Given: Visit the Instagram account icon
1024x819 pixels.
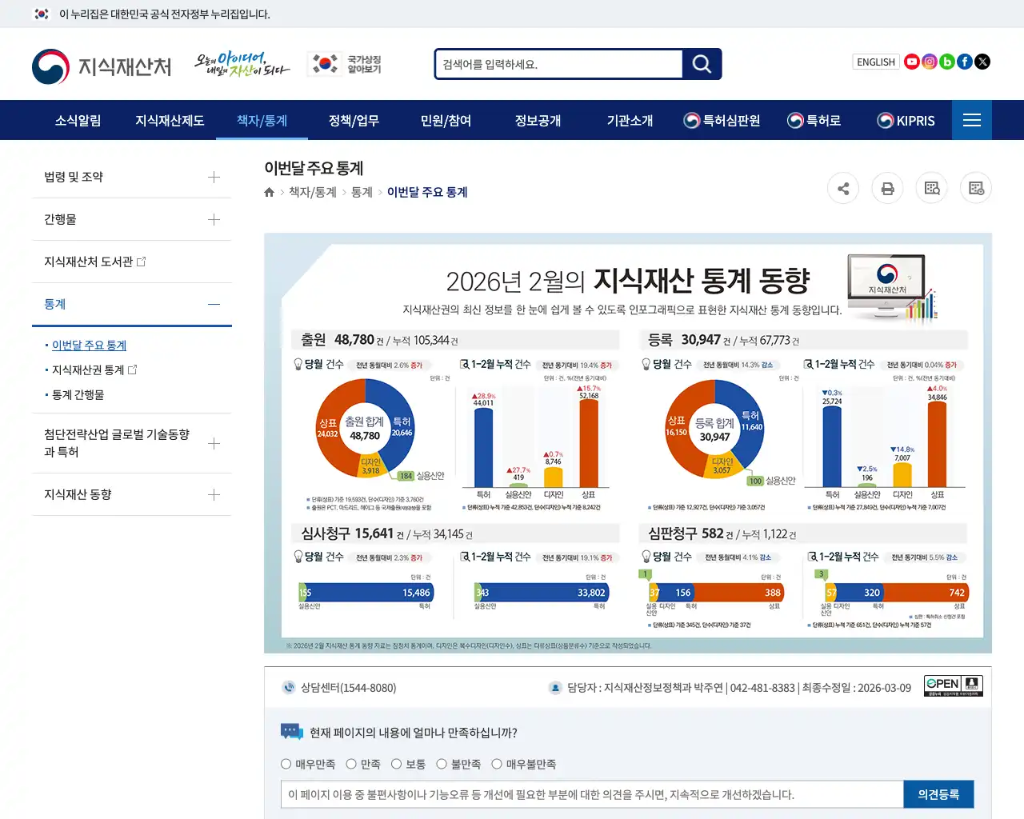Looking at the screenshot, I should pos(929,62).
